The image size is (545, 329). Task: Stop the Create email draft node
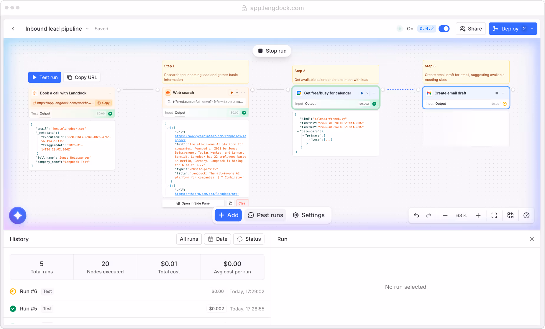[x=497, y=93]
